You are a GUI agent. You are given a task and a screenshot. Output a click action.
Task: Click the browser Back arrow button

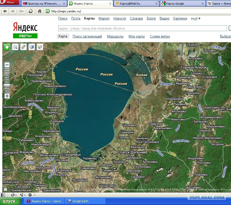pyautogui.click(x=5, y=11)
